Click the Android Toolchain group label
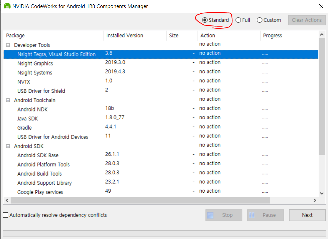328x239 pixels. tap(35, 100)
